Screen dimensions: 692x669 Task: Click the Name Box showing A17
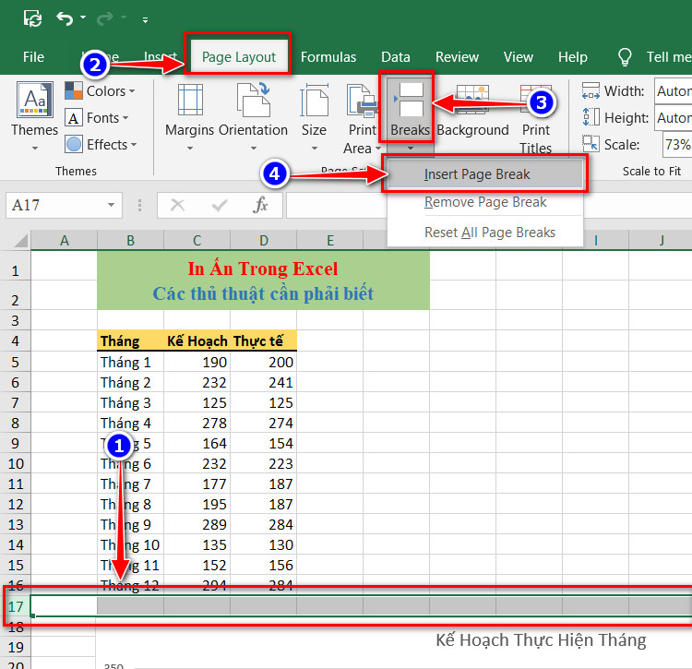click(x=64, y=205)
